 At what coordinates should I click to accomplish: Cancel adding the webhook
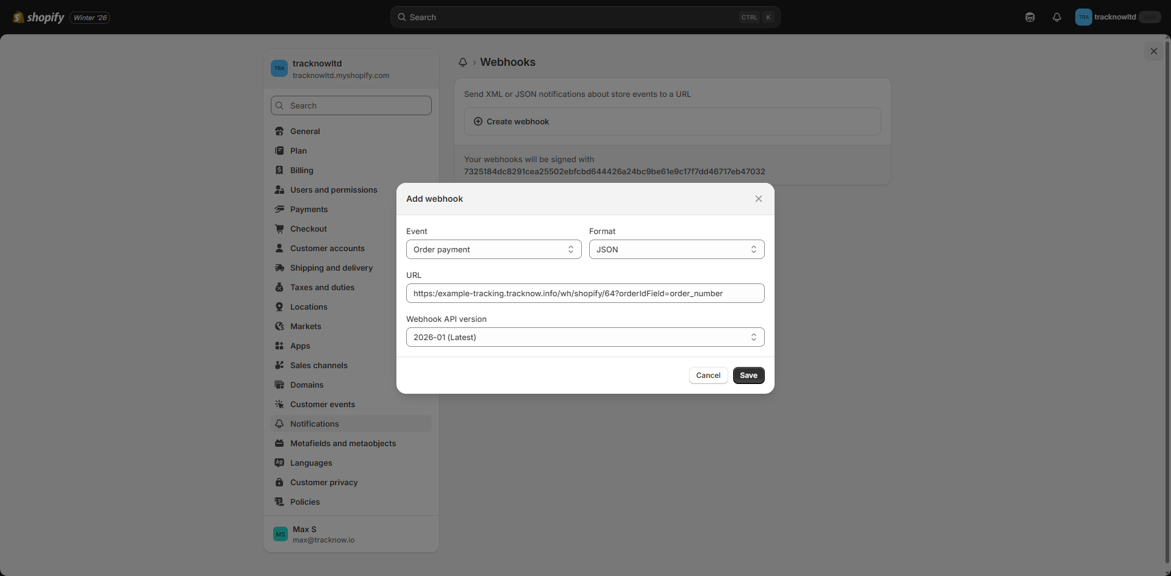708,375
